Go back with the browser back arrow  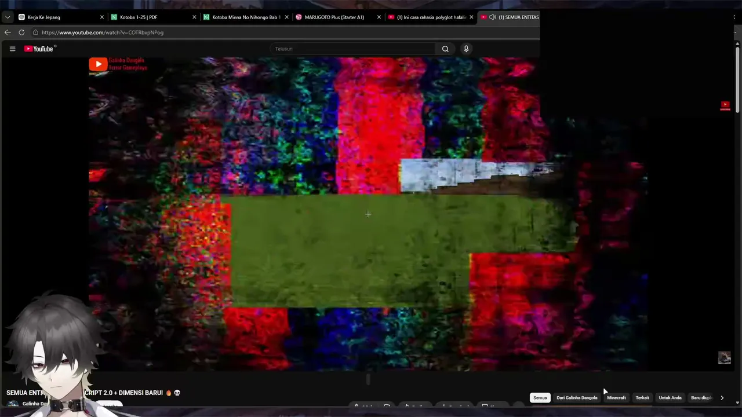pyautogui.click(x=8, y=32)
